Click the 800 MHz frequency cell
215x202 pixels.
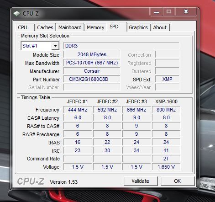pos(166,110)
